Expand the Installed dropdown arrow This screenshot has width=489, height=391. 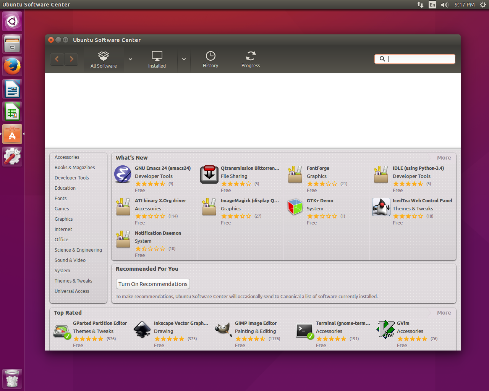click(184, 59)
